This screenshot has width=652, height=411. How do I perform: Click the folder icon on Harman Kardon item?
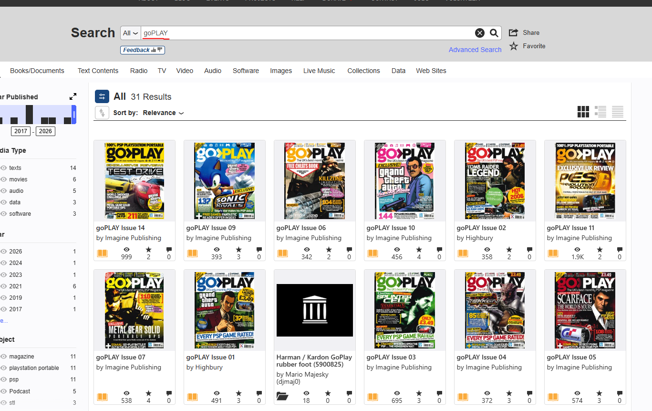pos(282,396)
